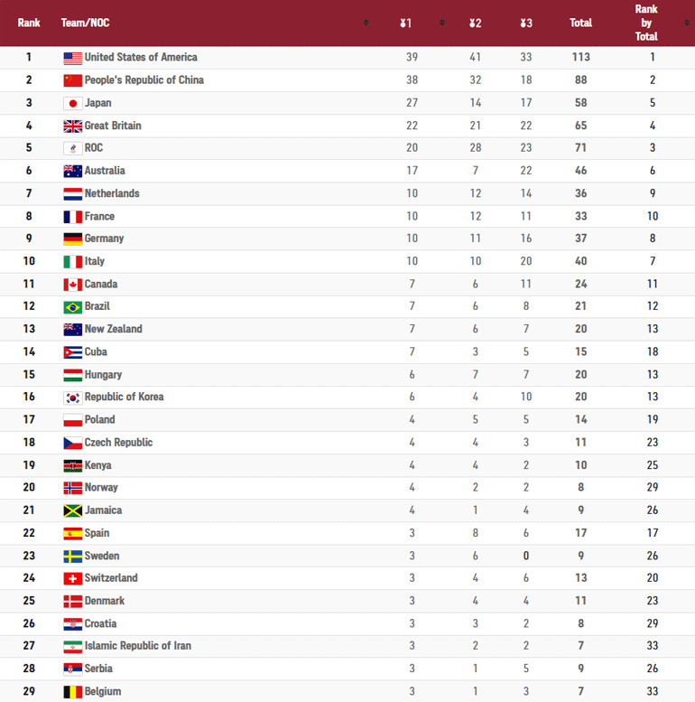The image size is (695, 702).
Task: Click the sort arrow right of gold column
Action: 441,23
